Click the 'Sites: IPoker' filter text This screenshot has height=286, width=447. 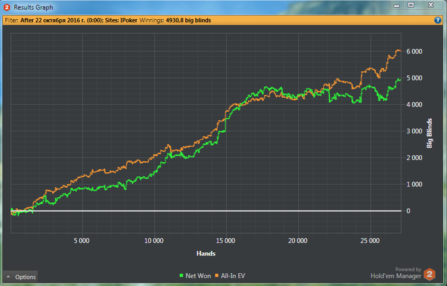tap(121, 20)
